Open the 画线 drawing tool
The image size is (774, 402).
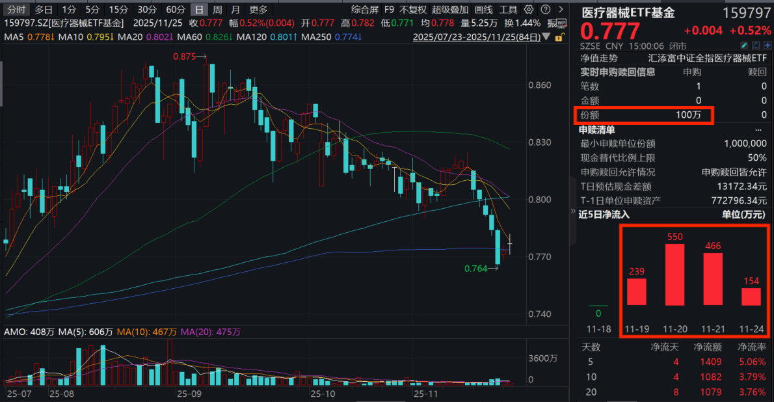click(x=483, y=10)
